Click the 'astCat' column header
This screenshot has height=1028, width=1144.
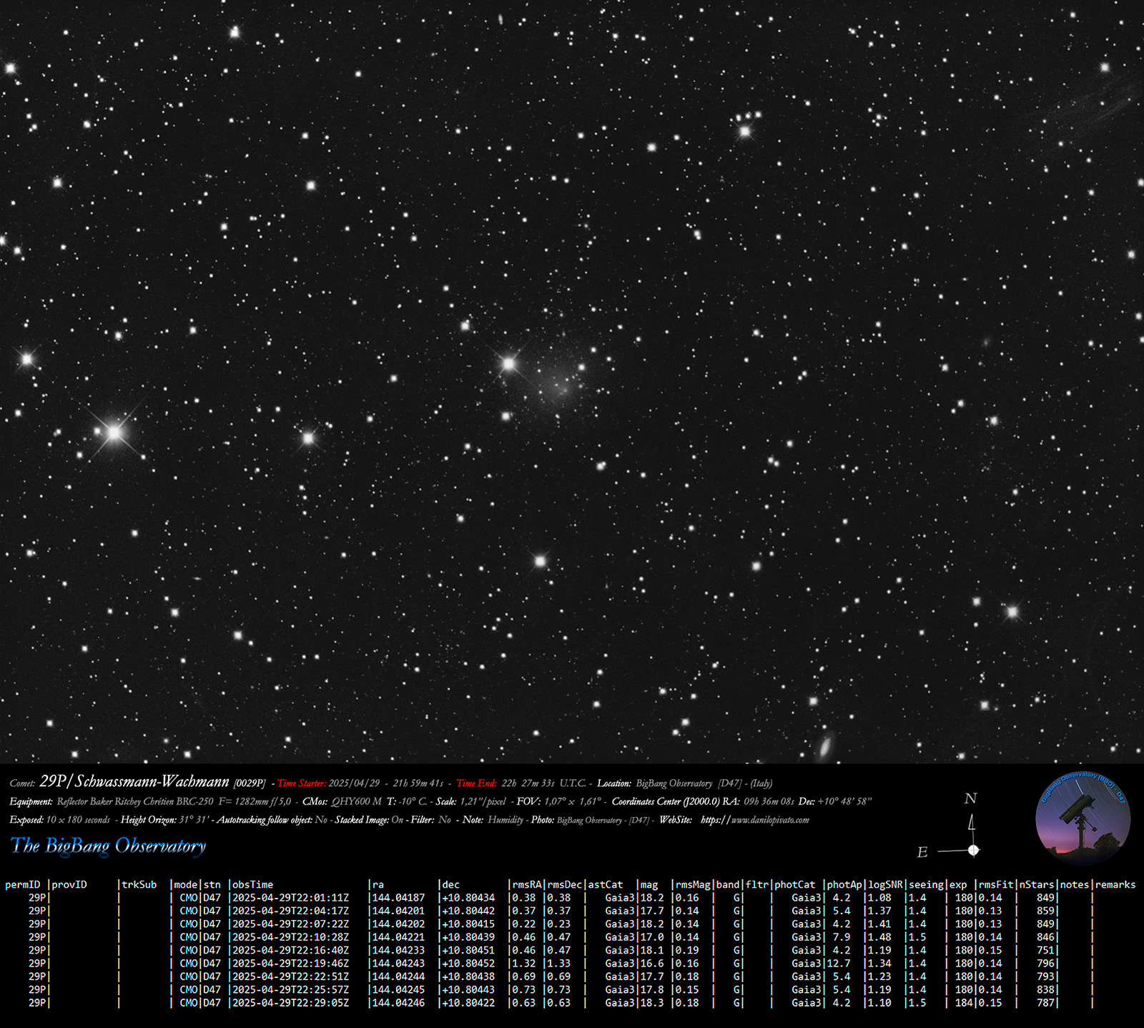[606, 885]
